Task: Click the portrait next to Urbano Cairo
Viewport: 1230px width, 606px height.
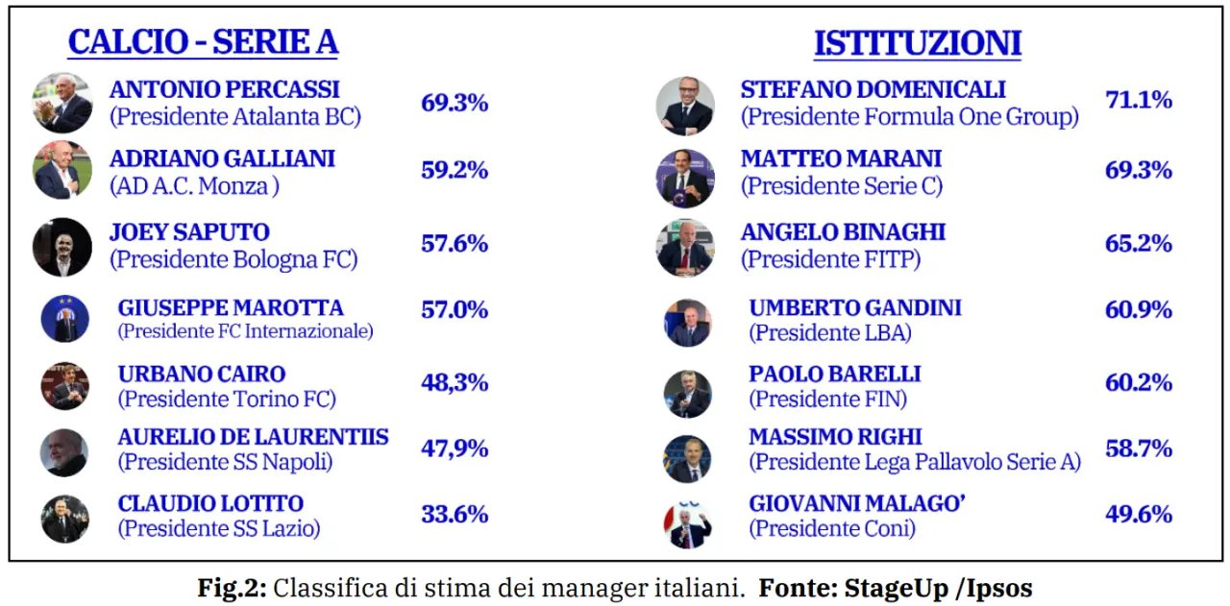Action: click(x=65, y=386)
